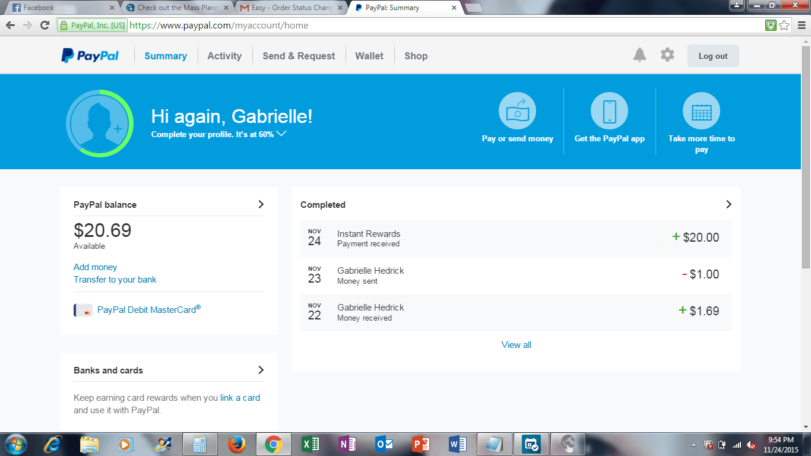Reload the page in Chrome
Viewport: 811px width, 456px height.
coord(45,26)
